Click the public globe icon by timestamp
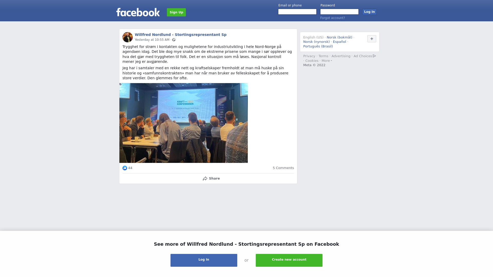 pyautogui.click(x=174, y=40)
